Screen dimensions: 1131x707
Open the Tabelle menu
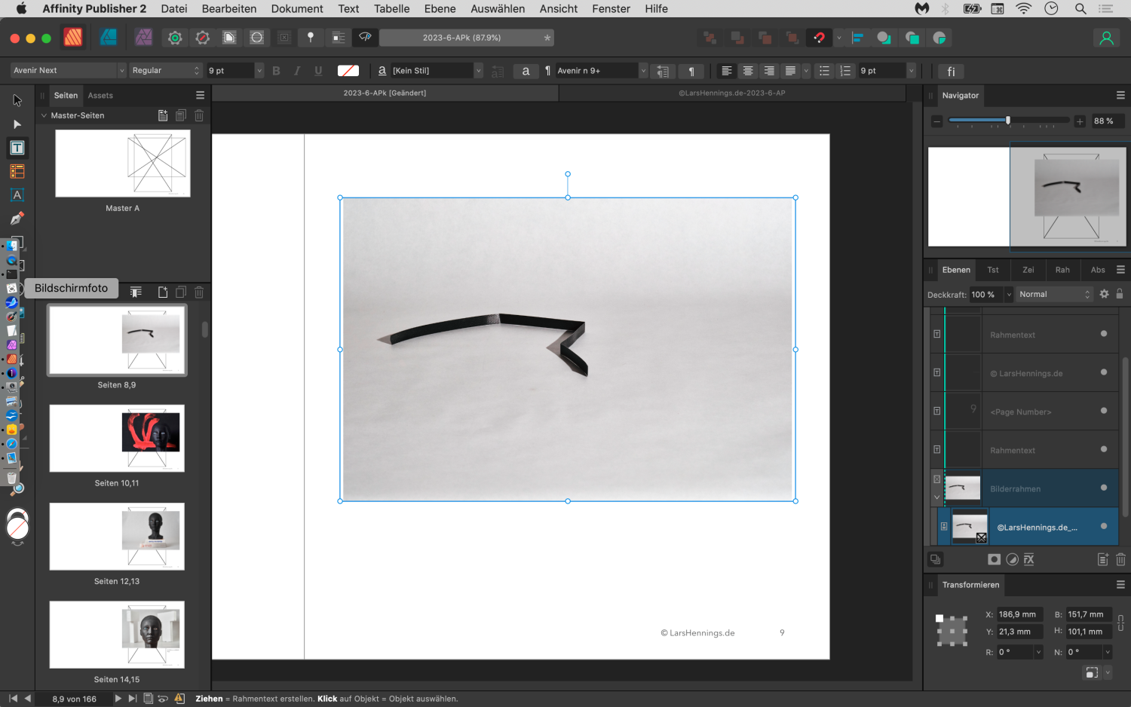tap(391, 9)
